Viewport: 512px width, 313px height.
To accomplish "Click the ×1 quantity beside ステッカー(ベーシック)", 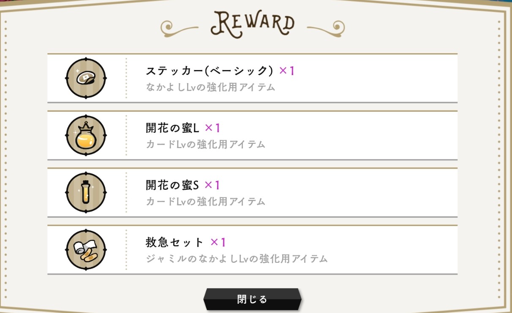I will pos(286,71).
